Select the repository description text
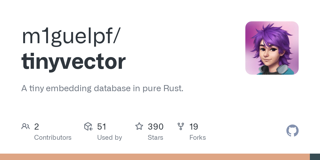 point(102,88)
